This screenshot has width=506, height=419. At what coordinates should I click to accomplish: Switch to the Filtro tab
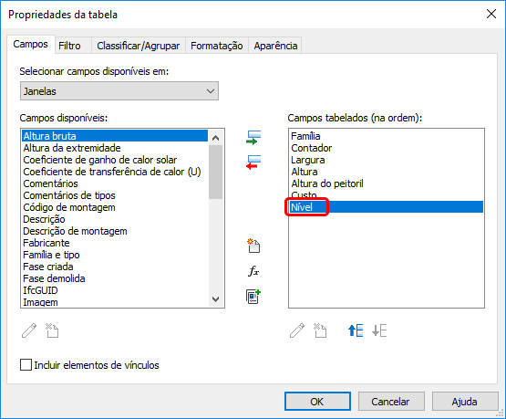click(69, 46)
